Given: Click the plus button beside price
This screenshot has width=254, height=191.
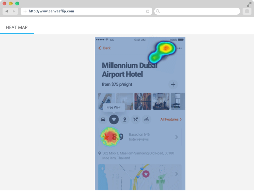Looking at the screenshot, I should pyautogui.click(x=173, y=84).
